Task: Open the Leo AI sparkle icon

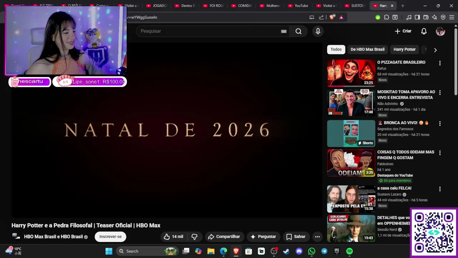Action: [434, 17]
